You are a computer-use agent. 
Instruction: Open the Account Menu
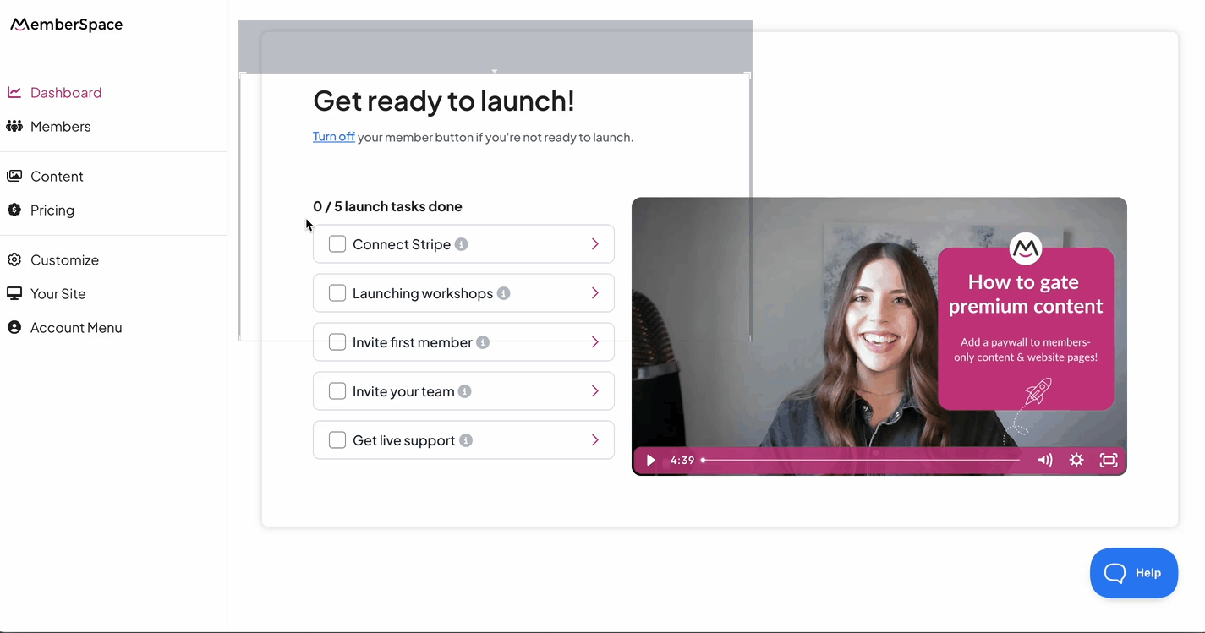pyautogui.click(x=76, y=327)
